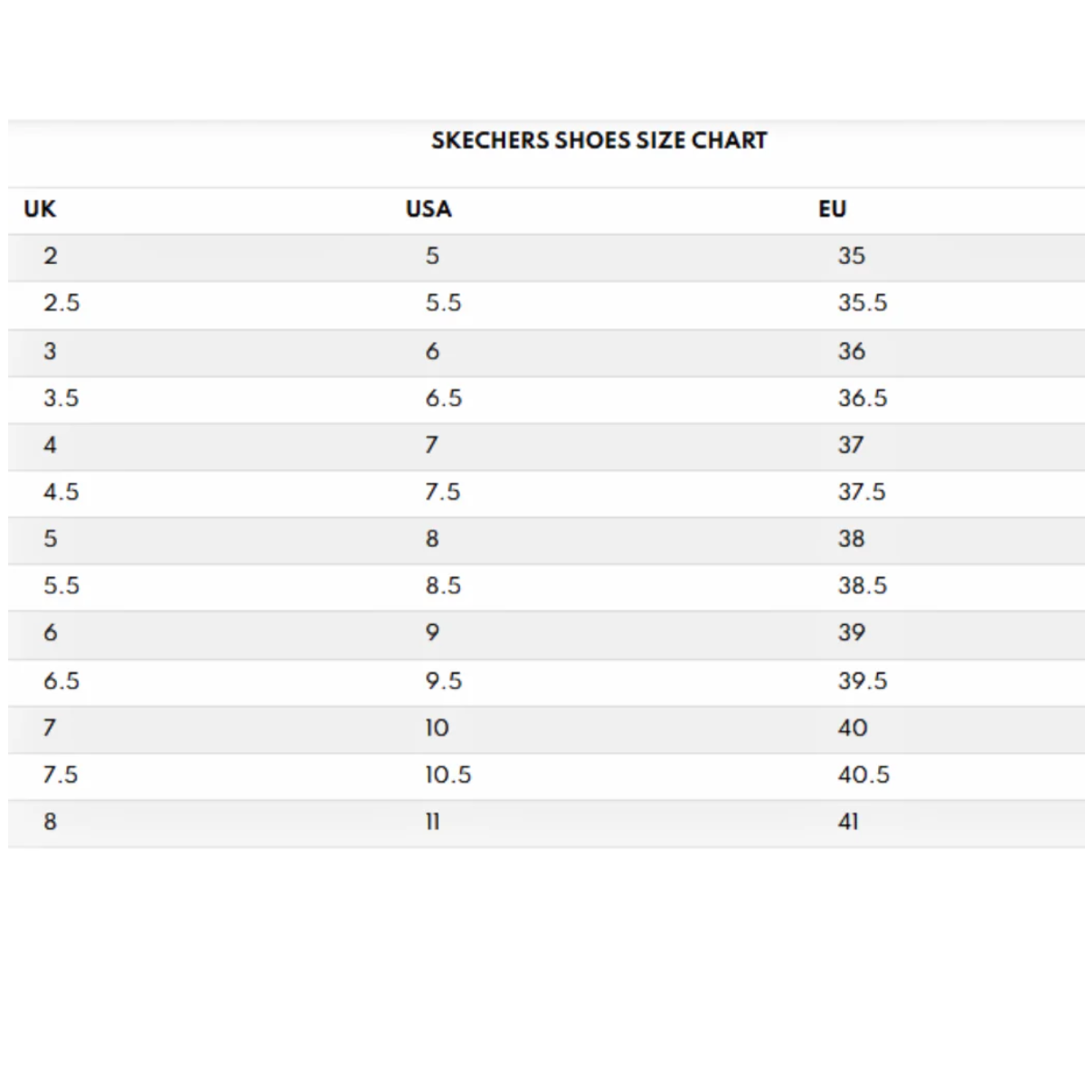
Task: Click EU size 35 cell
Action: coord(852,256)
